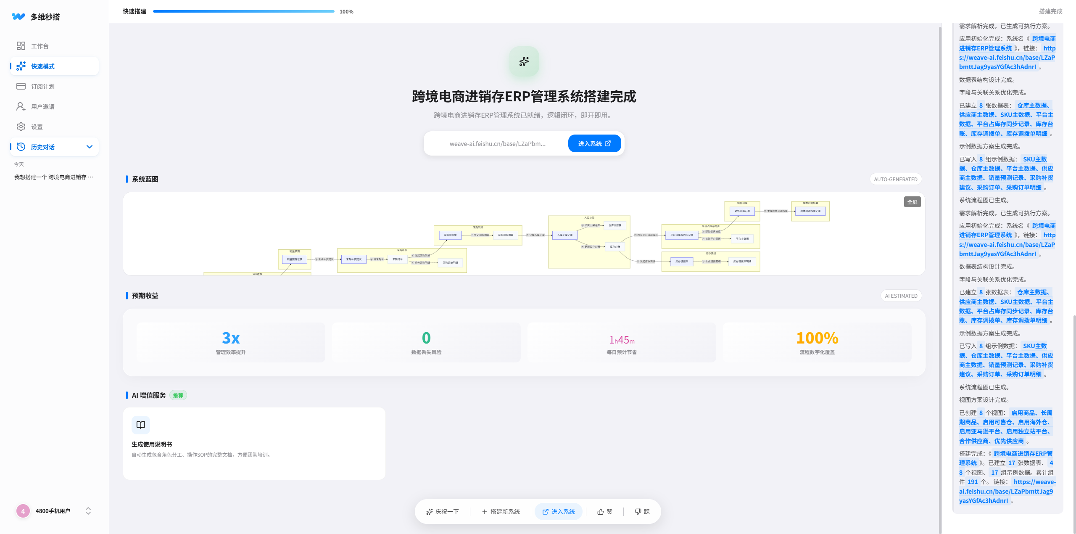Open the 订阅计划 card icon

click(21, 86)
